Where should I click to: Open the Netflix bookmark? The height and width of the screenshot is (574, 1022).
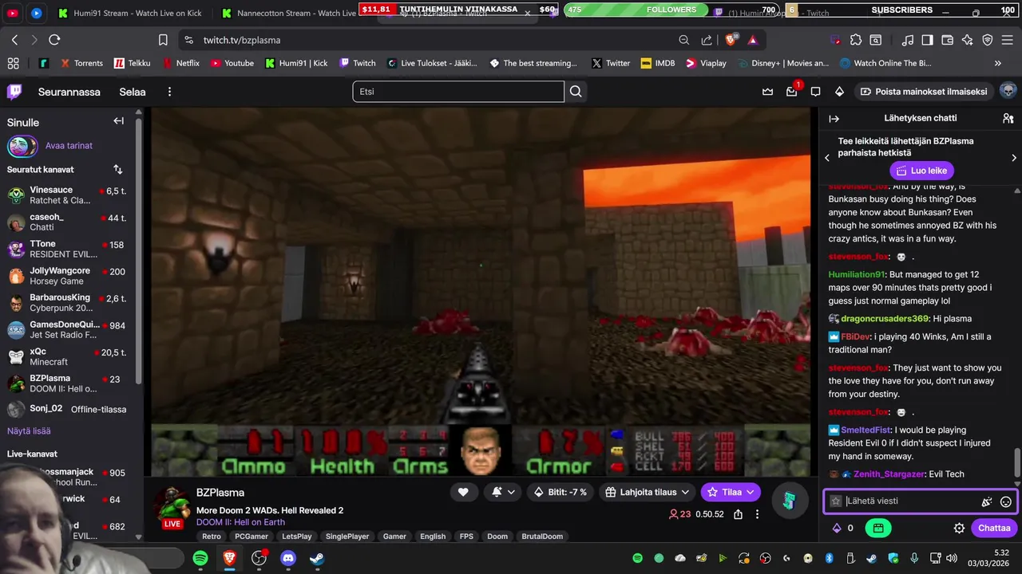pyautogui.click(x=181, y=63)
